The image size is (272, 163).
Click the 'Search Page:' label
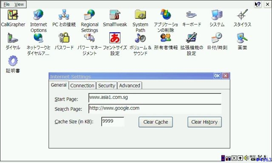pyautogui.click(x=68, y=109)
